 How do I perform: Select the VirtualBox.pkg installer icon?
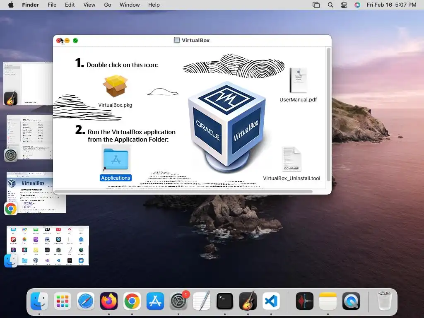pos(115,86)
